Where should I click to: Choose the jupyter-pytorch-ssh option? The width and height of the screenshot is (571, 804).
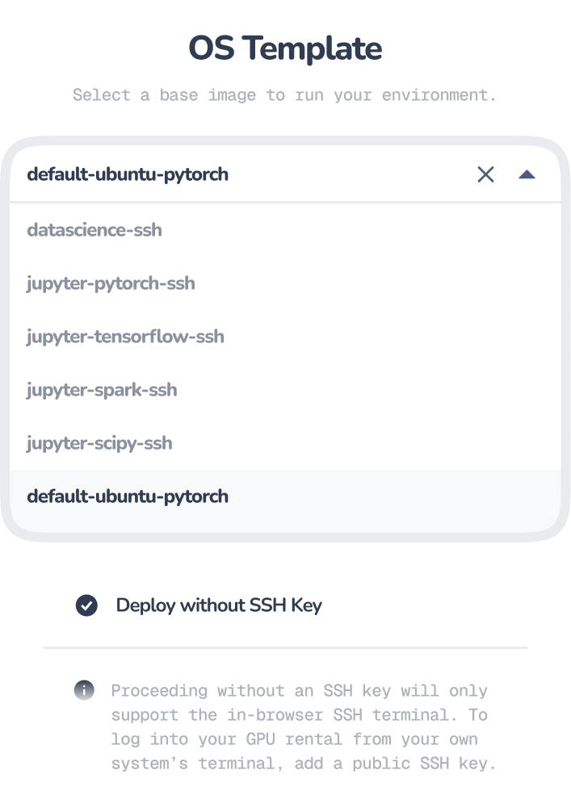click(111, 283)
